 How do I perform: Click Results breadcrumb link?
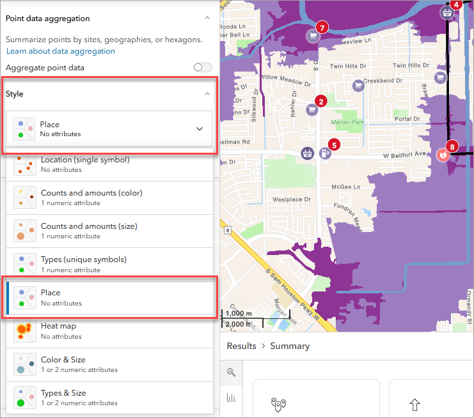point(242,346)
